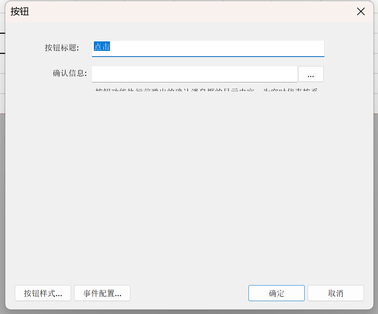Open 事件配置... dialog
Image resolution: width=378 pixels, height=314 pixels.
102,293
